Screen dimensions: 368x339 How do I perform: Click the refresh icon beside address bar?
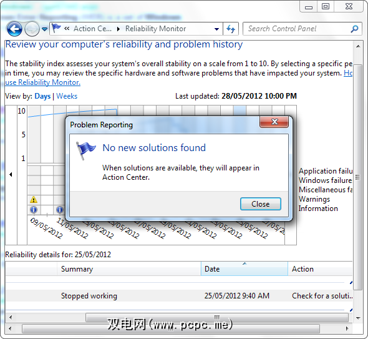231,29
